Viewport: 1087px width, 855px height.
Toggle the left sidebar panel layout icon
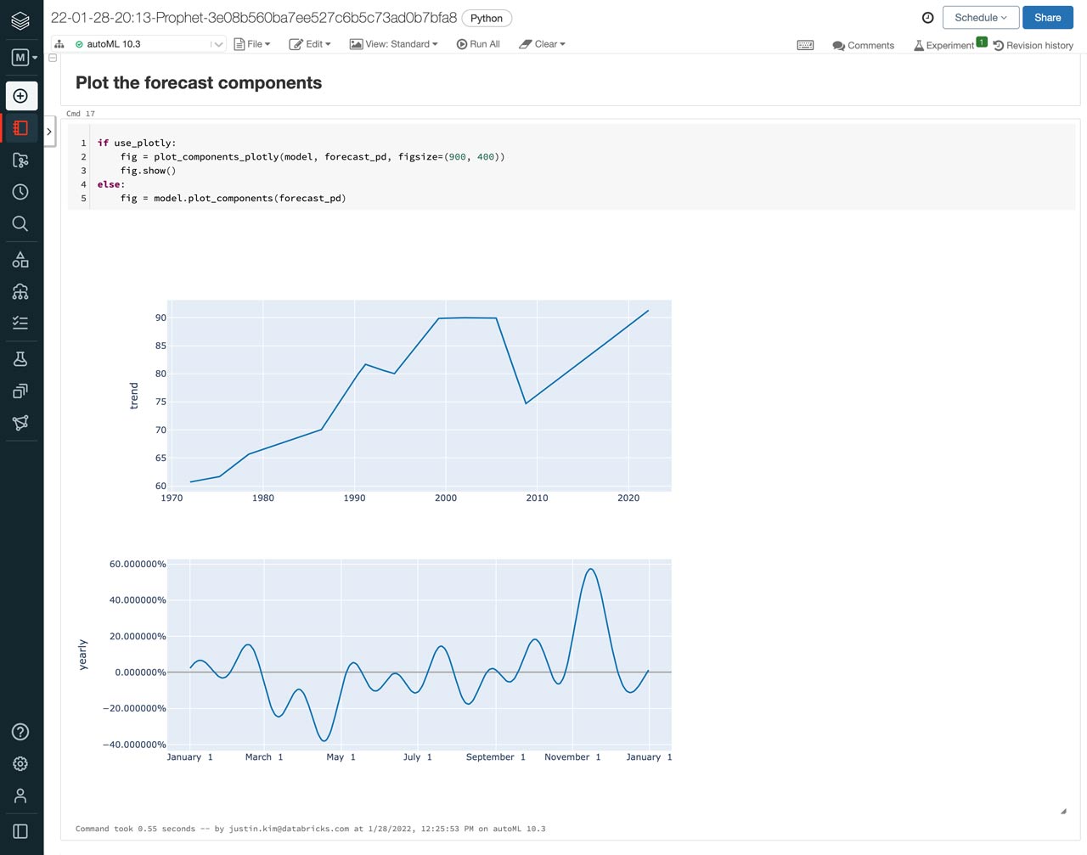(x=21, y=831)
